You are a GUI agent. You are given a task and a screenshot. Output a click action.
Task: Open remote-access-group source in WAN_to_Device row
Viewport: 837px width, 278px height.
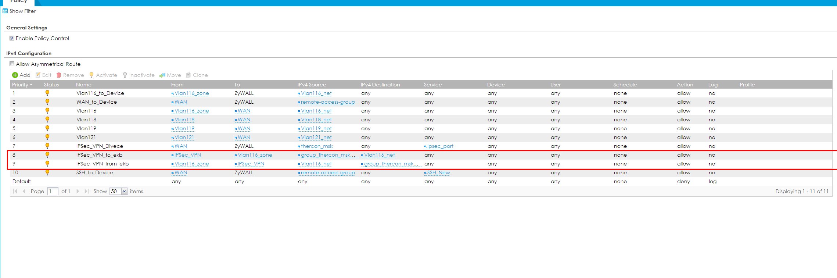328,102
